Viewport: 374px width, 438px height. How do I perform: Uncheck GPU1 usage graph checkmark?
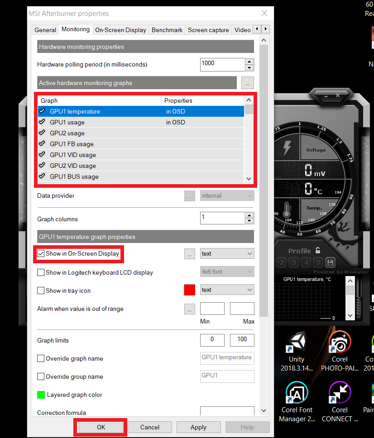coord(42,122)
